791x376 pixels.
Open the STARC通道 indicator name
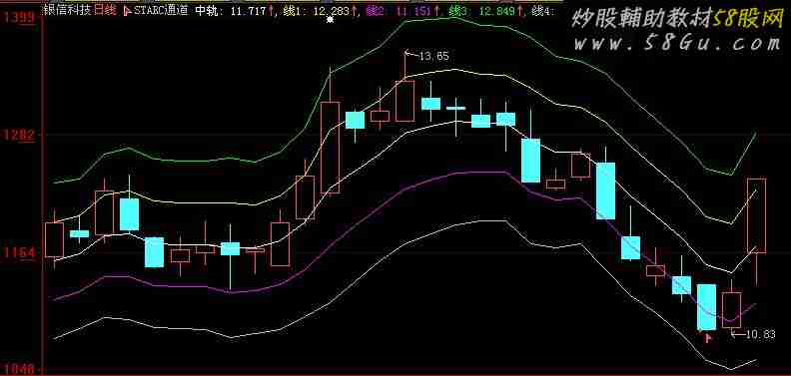[x=161, y=10]
